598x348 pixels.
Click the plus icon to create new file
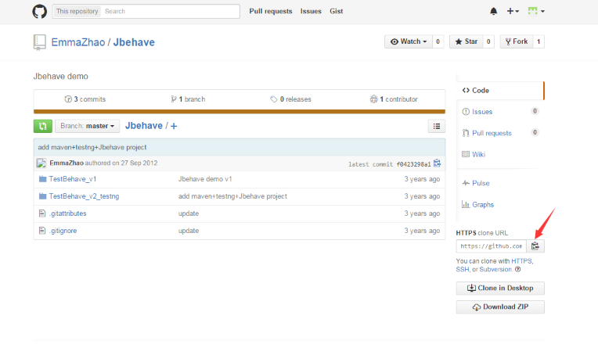[x=174, y=126]
